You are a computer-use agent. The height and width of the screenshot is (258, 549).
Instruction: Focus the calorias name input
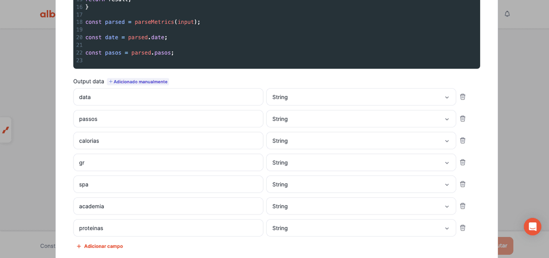point(168,141)
